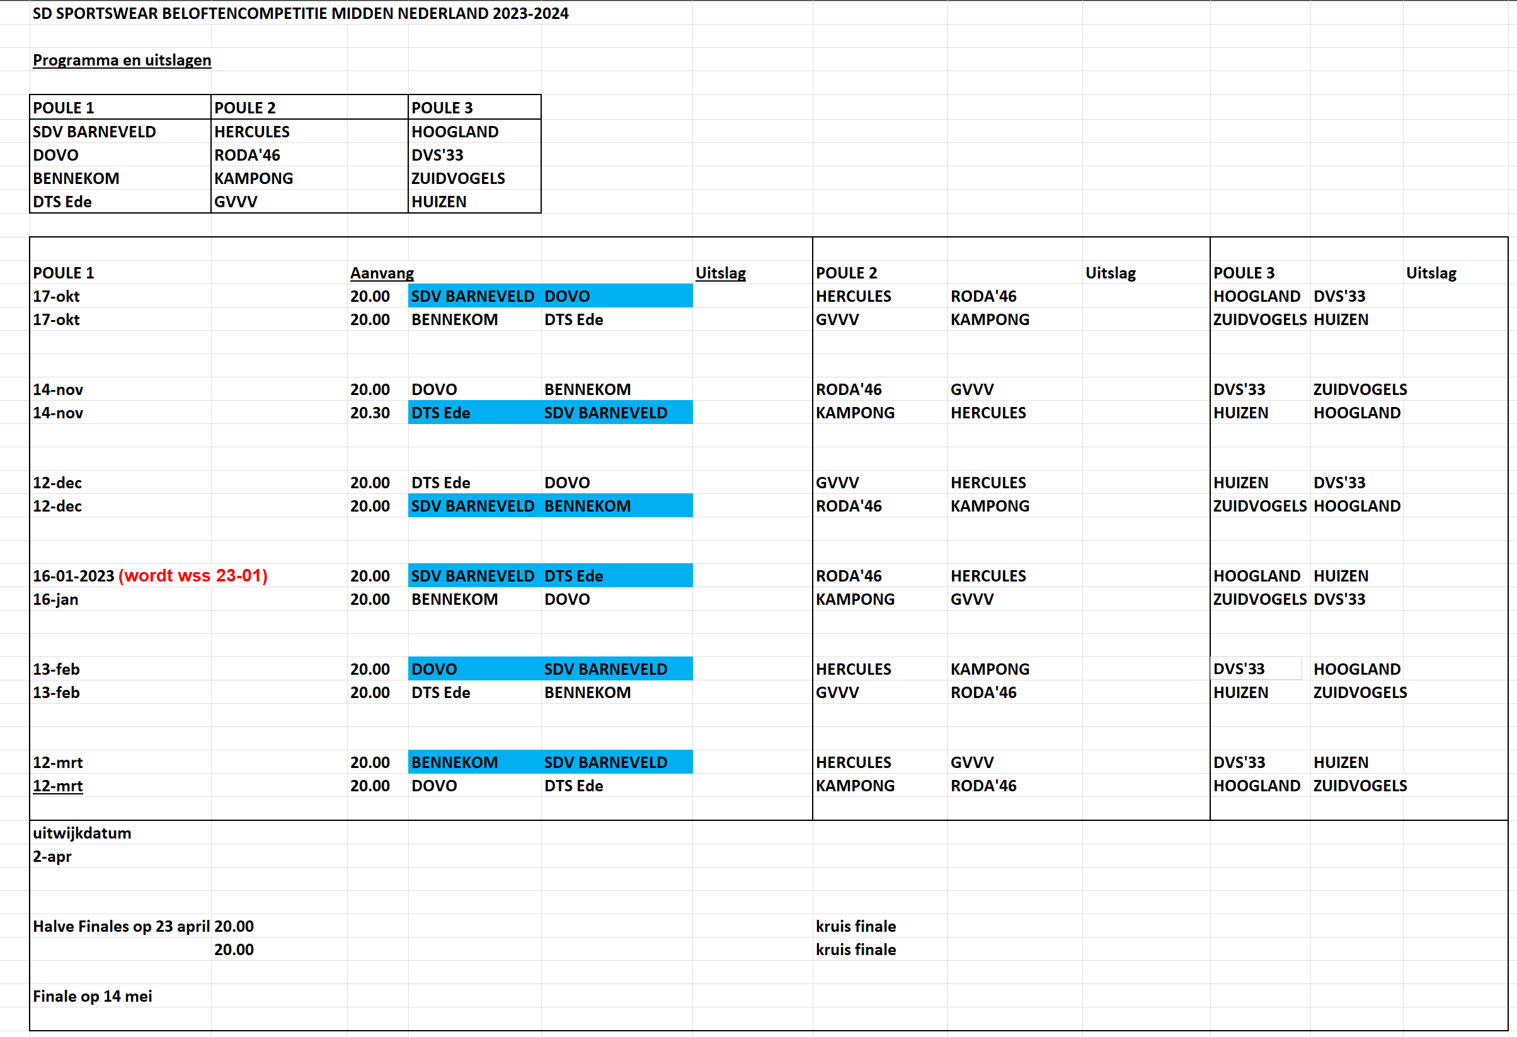Click 'RODA'46' in the GVVV–RODA'46 row
The height and width of the screenshot is (1037, 1517).
tap(983, 692)
